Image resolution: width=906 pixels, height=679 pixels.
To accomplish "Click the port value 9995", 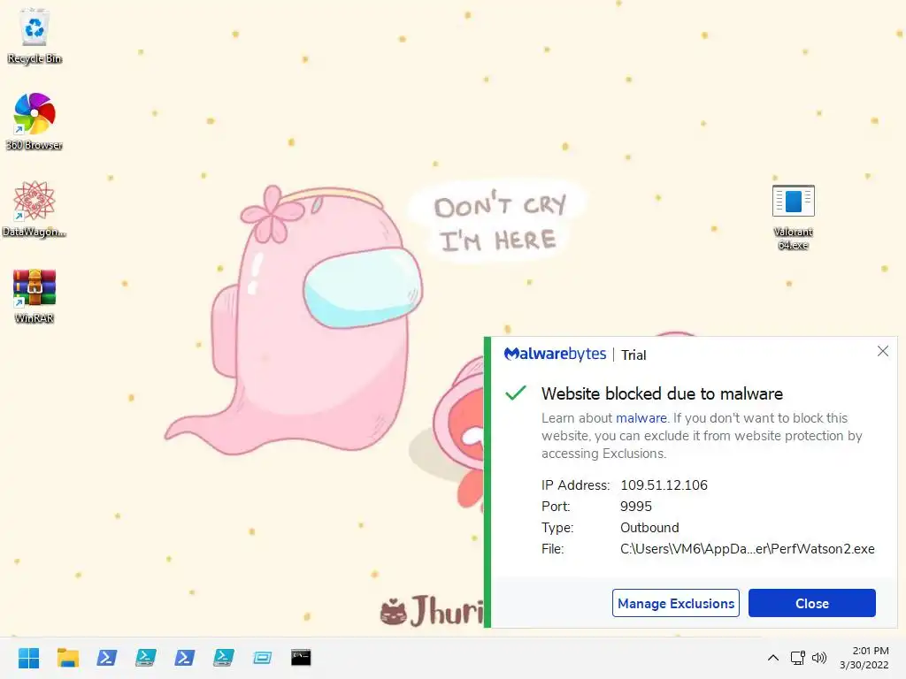I will (636, 507).
